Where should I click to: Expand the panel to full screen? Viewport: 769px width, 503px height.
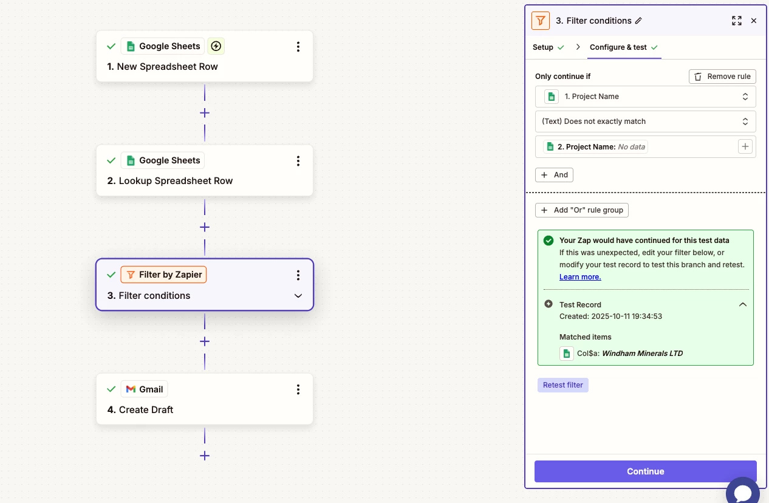pos(737,21)
